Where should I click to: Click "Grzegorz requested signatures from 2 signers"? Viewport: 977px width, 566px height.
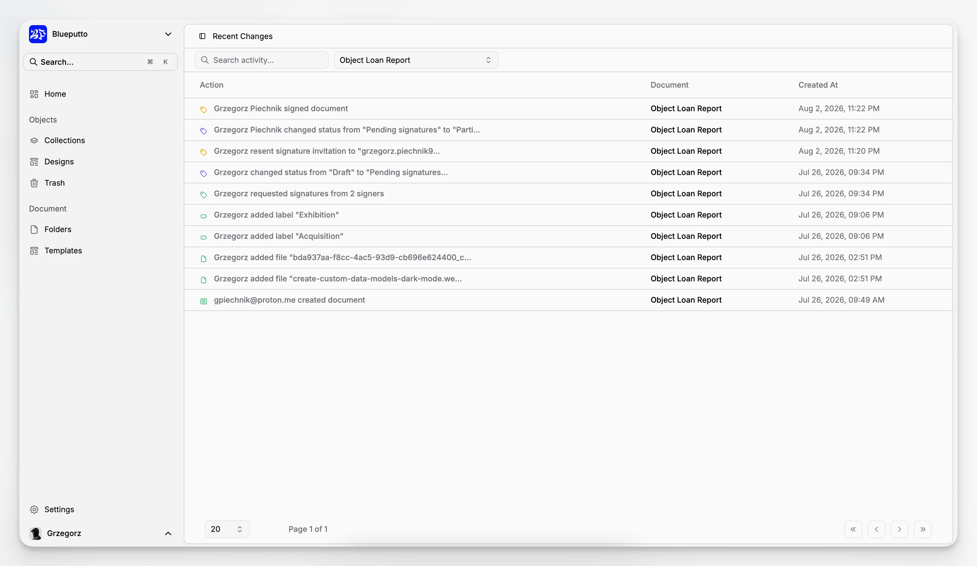(x=298, y=194)
